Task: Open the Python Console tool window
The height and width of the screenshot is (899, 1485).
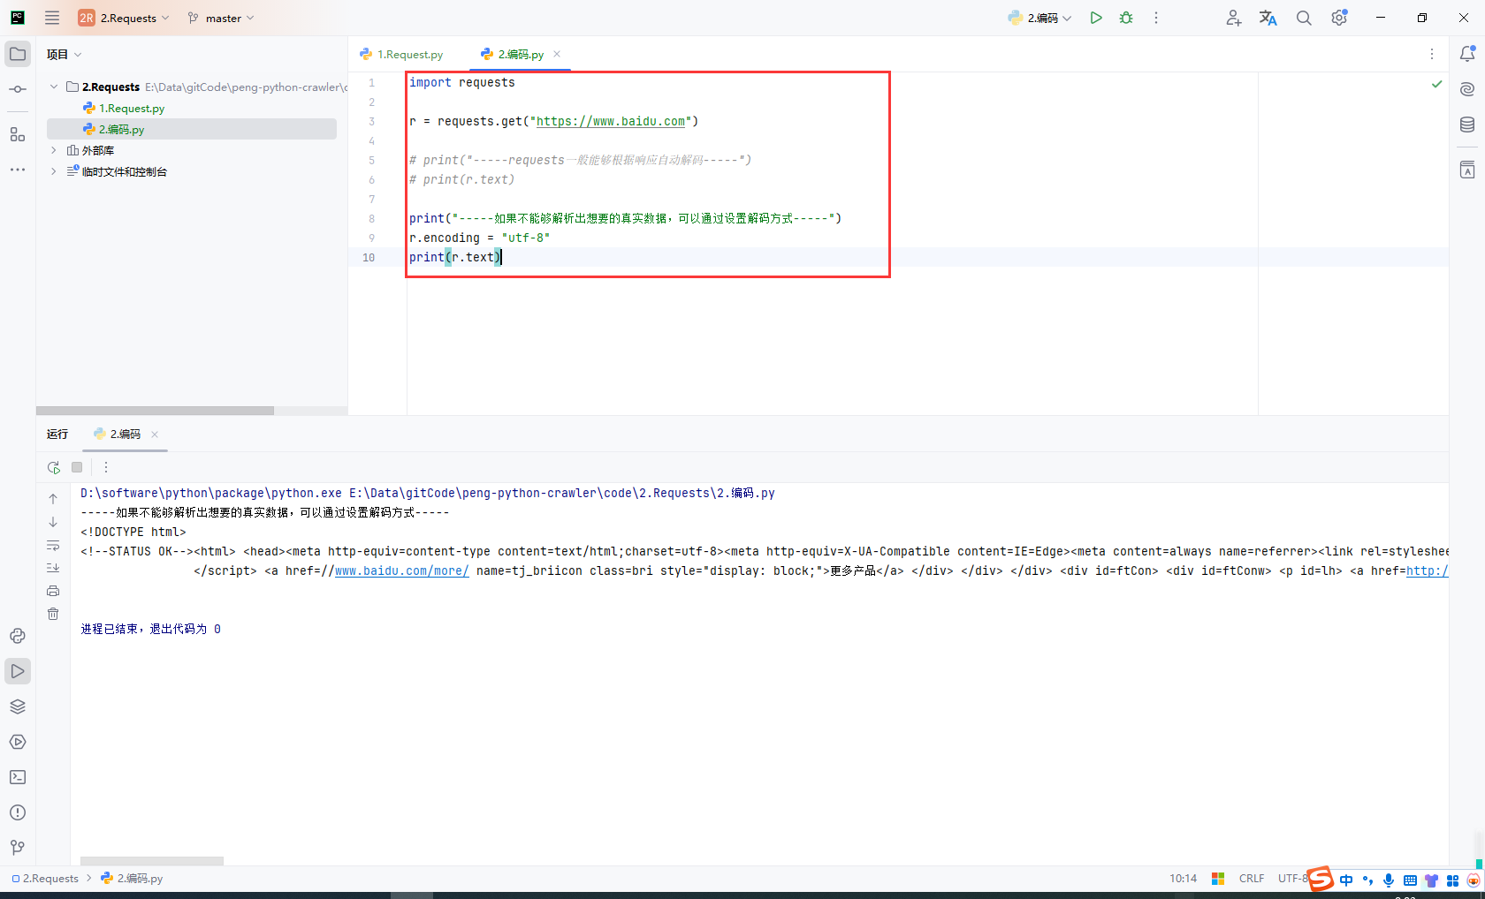Action: pos(18,636)
